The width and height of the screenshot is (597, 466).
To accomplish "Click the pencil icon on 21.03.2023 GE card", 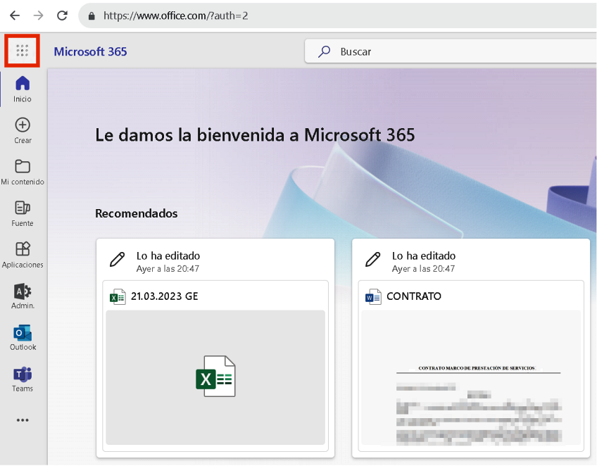I will click(x=118, y=259).
